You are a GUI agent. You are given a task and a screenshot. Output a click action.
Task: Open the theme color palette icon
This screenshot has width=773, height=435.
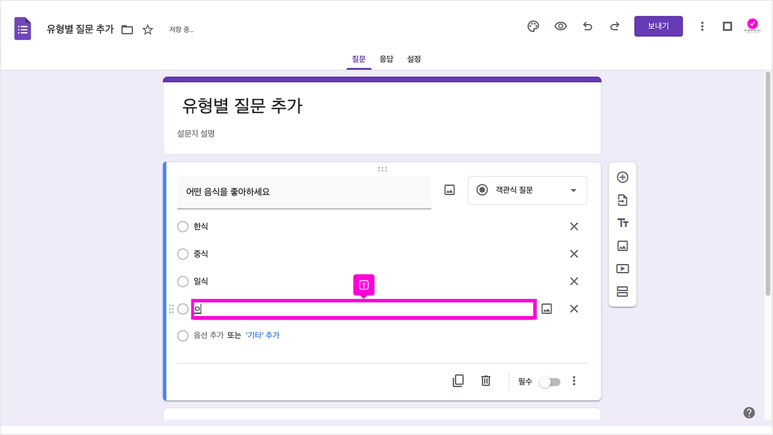coord(533,26)
